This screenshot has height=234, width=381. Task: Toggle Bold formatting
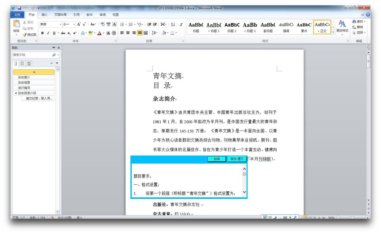point(42,33)
